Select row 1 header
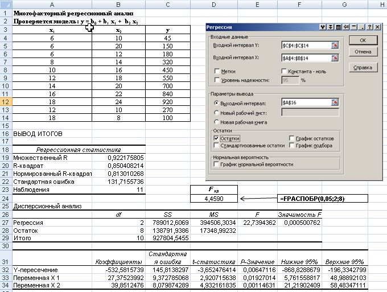The image size is (387, 292). (6, 13)
